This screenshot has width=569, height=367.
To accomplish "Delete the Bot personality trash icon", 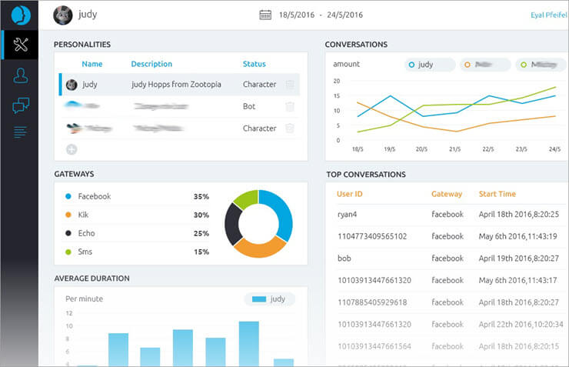I will [x=290, y=106].
